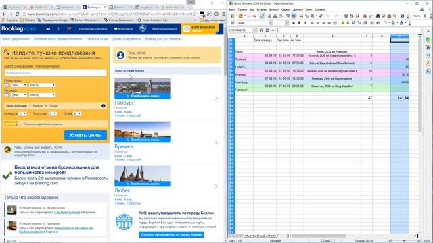Click the Find binoculars icon in Calc
This screenshot has width=433, height=243.
coord(378,16)
